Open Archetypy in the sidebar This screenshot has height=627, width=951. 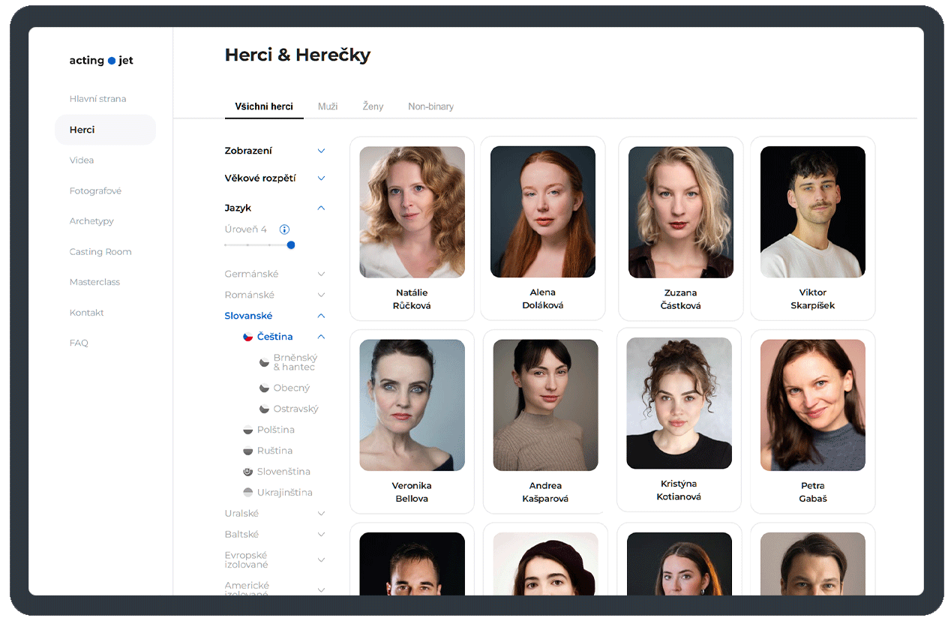(x=91, y=221)
